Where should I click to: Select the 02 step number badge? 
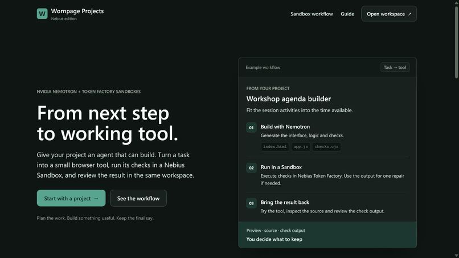[x=251, y=168]
